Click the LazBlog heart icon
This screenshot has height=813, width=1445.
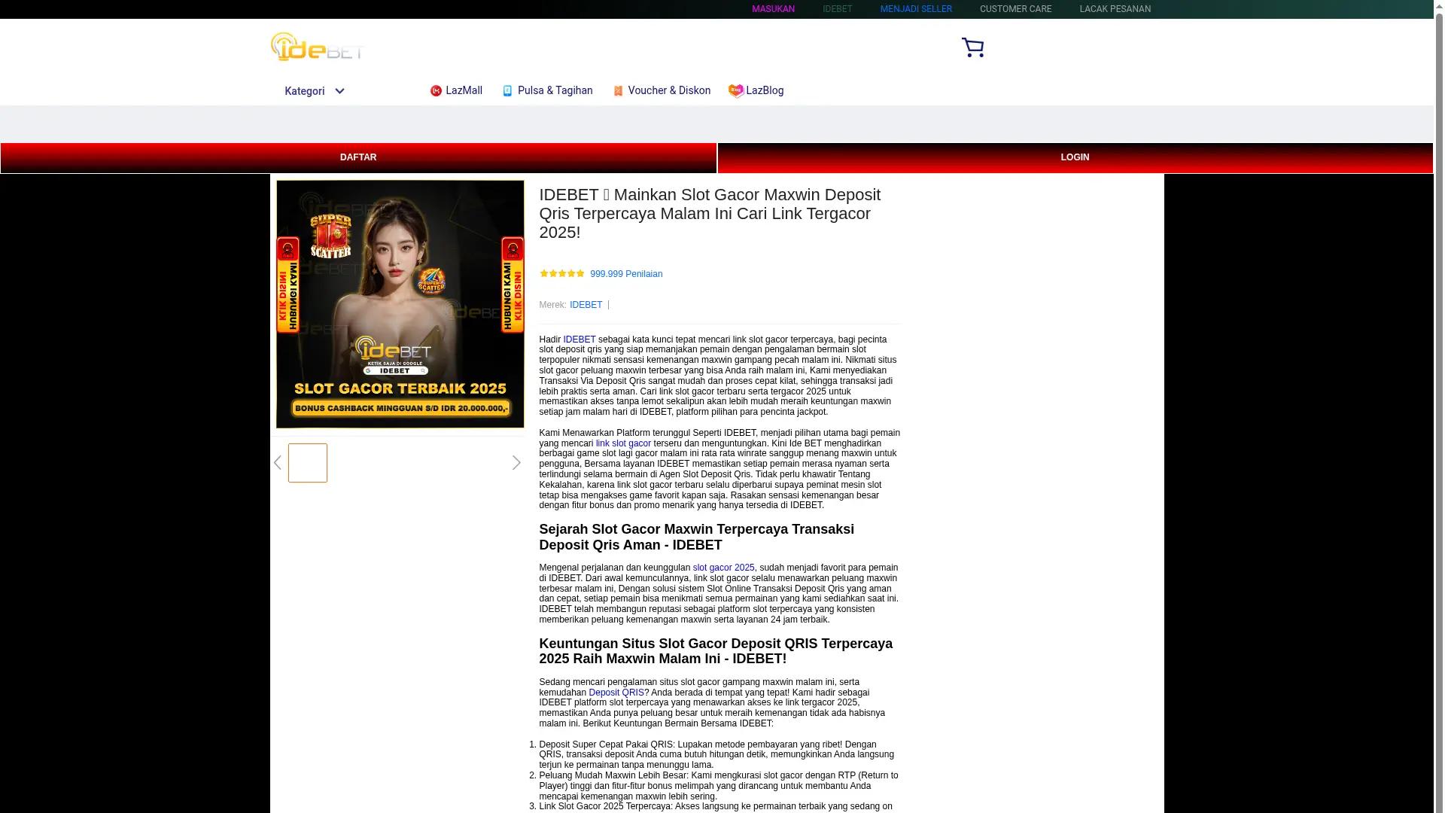(x=735, y=91)
